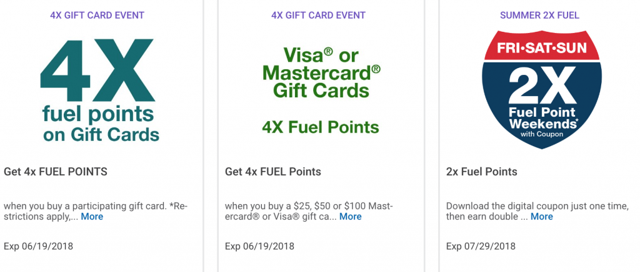This screenshot has height=272, width=640.
Task: Click first 4X GIFT CARD EVENT heading
Action: [x=97, y=16]
